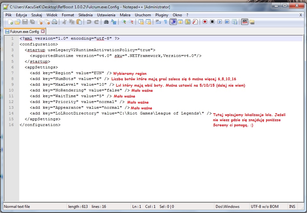
Task: Open the Pluginy menu
Action: click(162, 15)
